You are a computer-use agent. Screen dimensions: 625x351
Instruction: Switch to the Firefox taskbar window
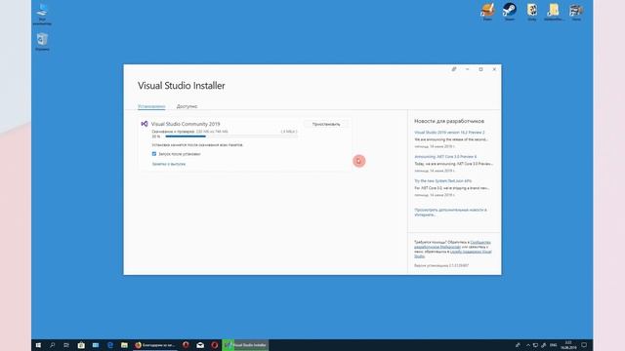[x=155, y=345]
